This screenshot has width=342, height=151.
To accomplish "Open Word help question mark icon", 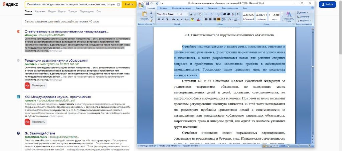I will pyautogui.click(x=312, y=8).
